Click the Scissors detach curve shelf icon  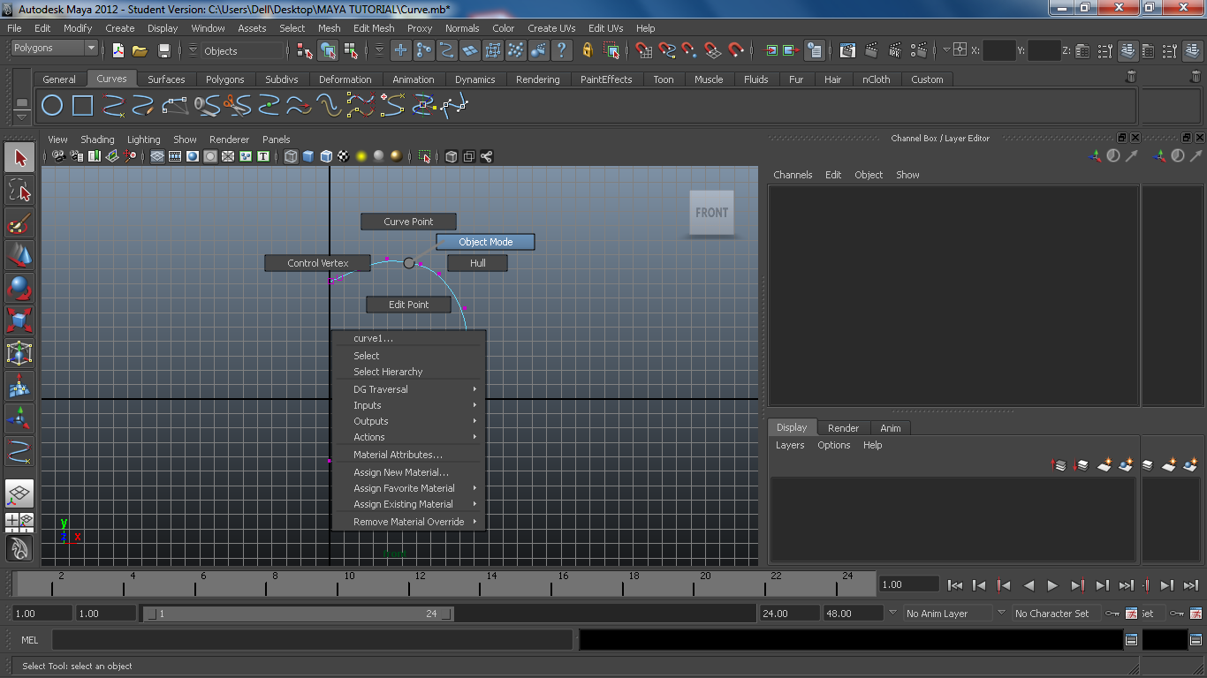237,107
